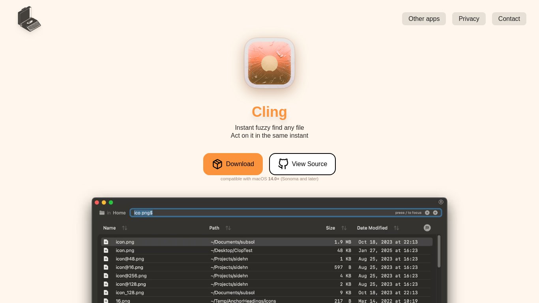Click the 'Act on it in the same instant' line
The image size is (539, 303).
point(269,135)
